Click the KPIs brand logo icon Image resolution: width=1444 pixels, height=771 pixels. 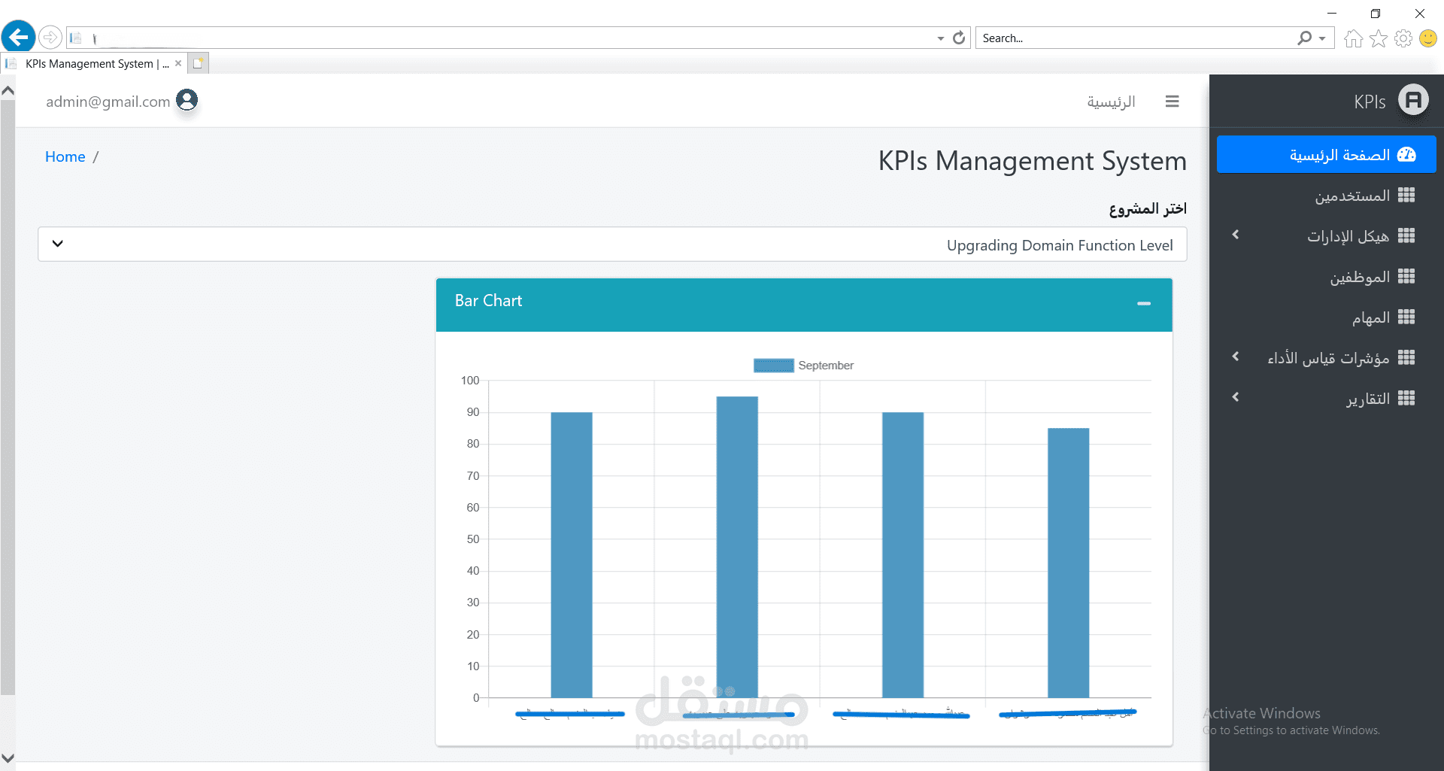tap(1414, 100)
